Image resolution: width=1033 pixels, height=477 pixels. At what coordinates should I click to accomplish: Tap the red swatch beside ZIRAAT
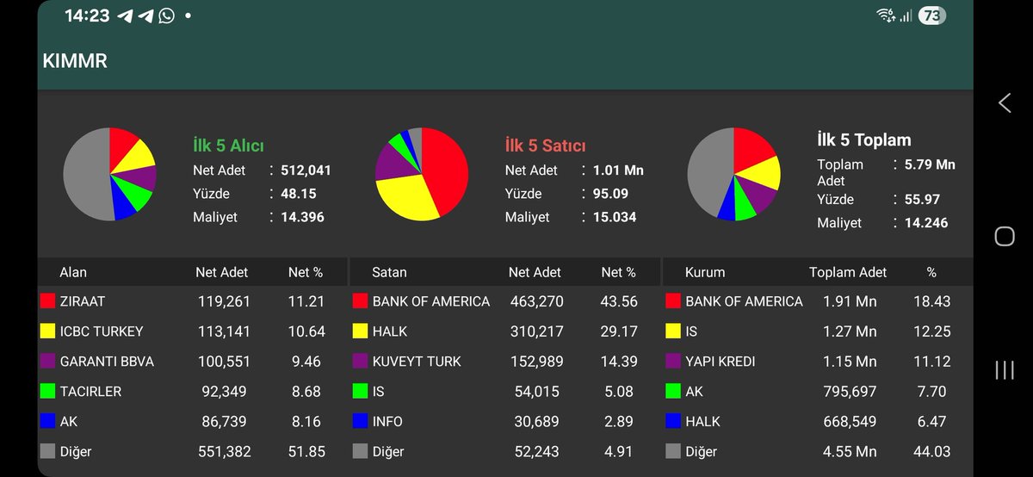click(47, 301)
